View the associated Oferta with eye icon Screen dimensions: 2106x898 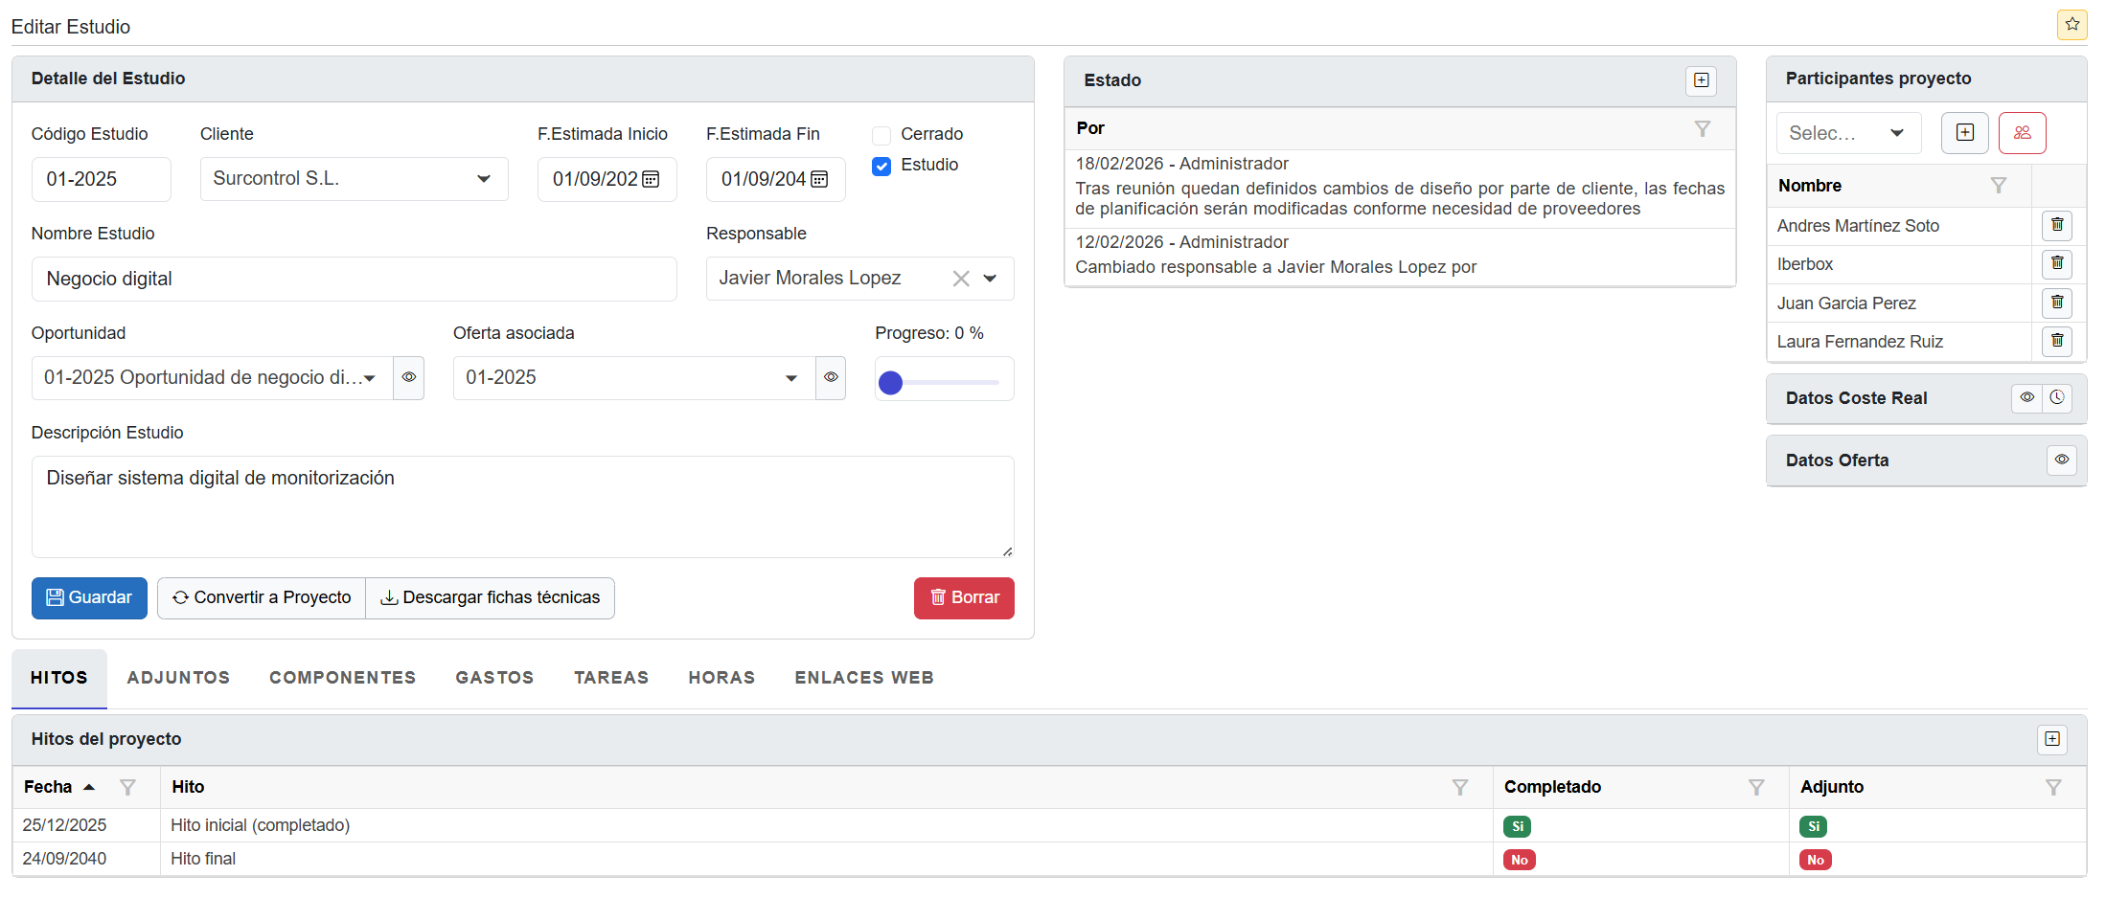(831, 378)
